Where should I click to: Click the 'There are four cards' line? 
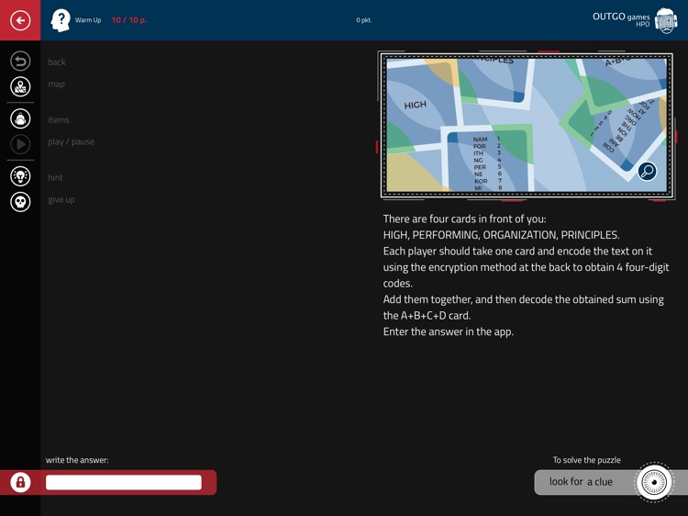(464, 219)
